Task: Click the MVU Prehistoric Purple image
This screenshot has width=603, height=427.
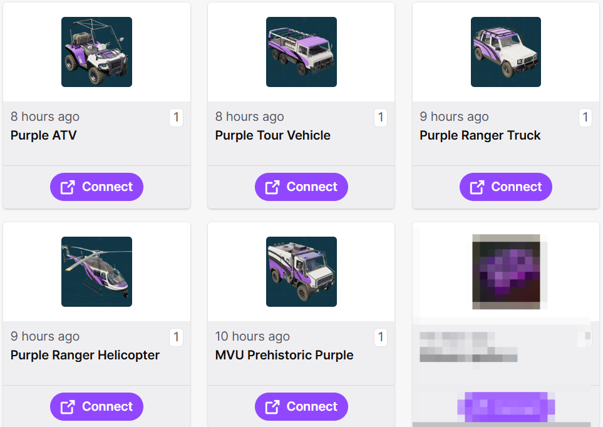Action: [301, 272]
